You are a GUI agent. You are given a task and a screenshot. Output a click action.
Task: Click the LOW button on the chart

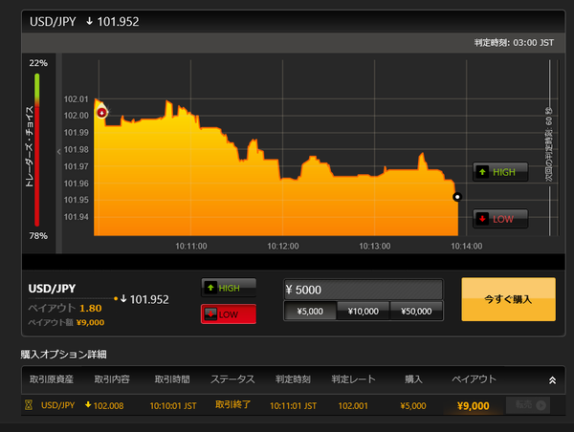(x=500, y=219)
